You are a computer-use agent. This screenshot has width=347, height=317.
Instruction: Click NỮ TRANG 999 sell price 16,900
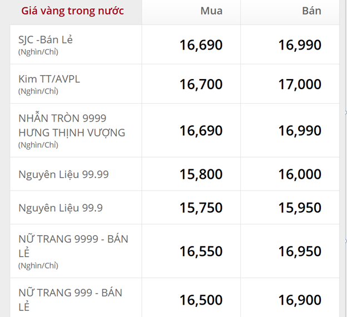pyautogui.click(x=300, y=300)
